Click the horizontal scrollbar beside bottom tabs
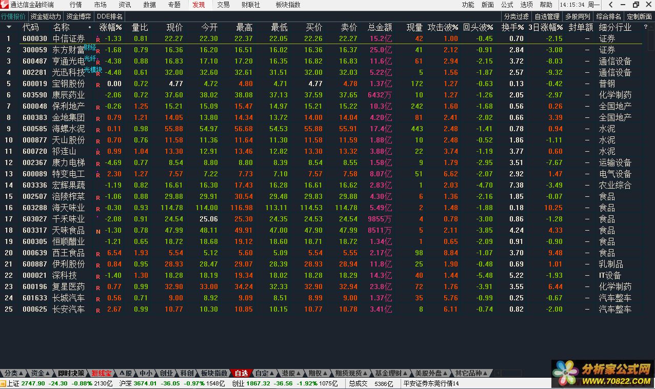Screen dimensions: 655x389 [508, 373]
